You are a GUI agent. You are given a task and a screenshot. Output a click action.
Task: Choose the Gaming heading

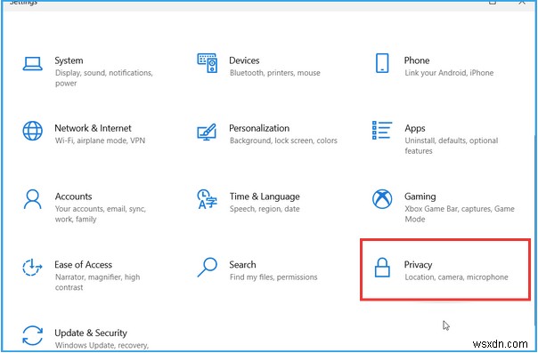(420, 197)
